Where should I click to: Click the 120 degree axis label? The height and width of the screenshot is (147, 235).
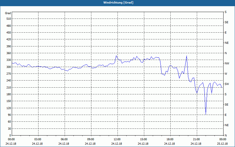9,108
